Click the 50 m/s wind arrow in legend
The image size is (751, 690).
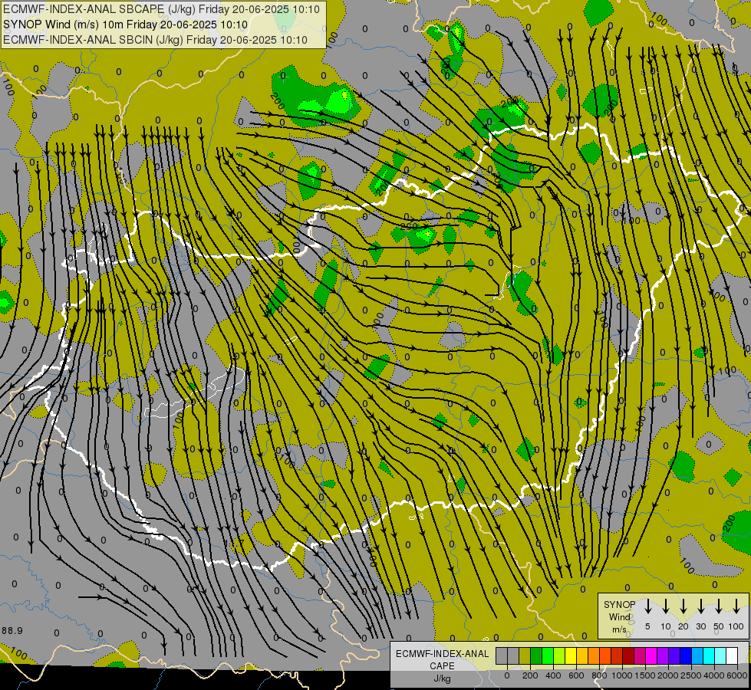pyautogui.click(x=719, y=606)
